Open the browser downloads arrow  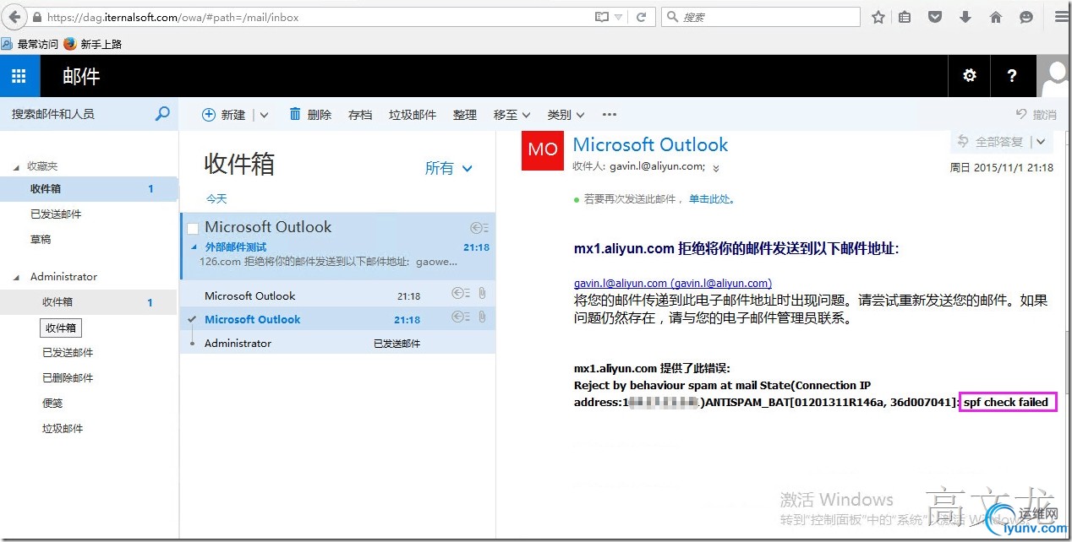(965, 17)
